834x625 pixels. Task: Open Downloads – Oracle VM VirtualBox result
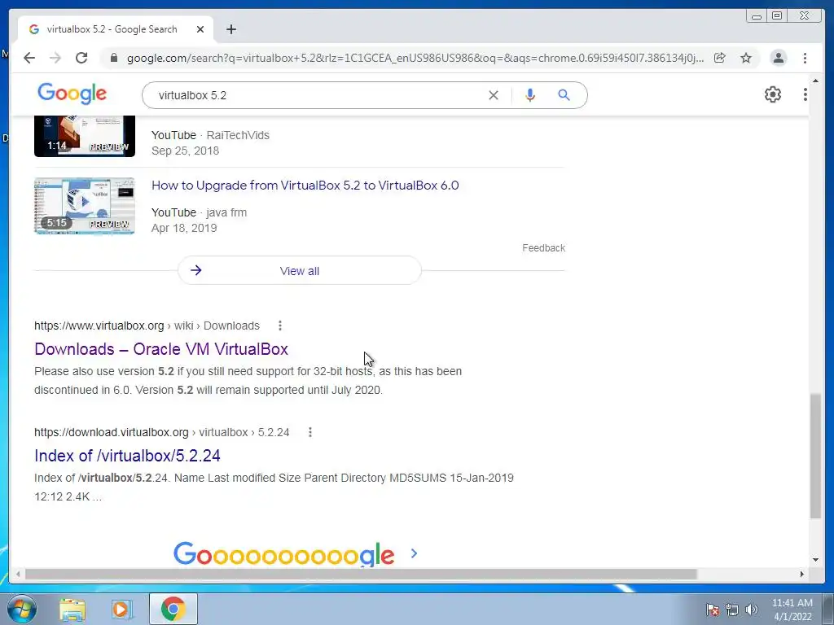(x=161, y=349)
